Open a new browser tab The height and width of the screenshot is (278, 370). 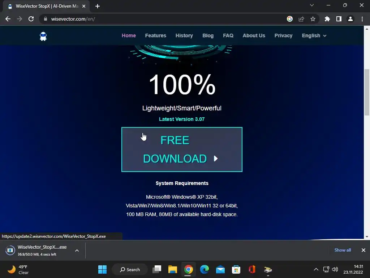[98, 6]
